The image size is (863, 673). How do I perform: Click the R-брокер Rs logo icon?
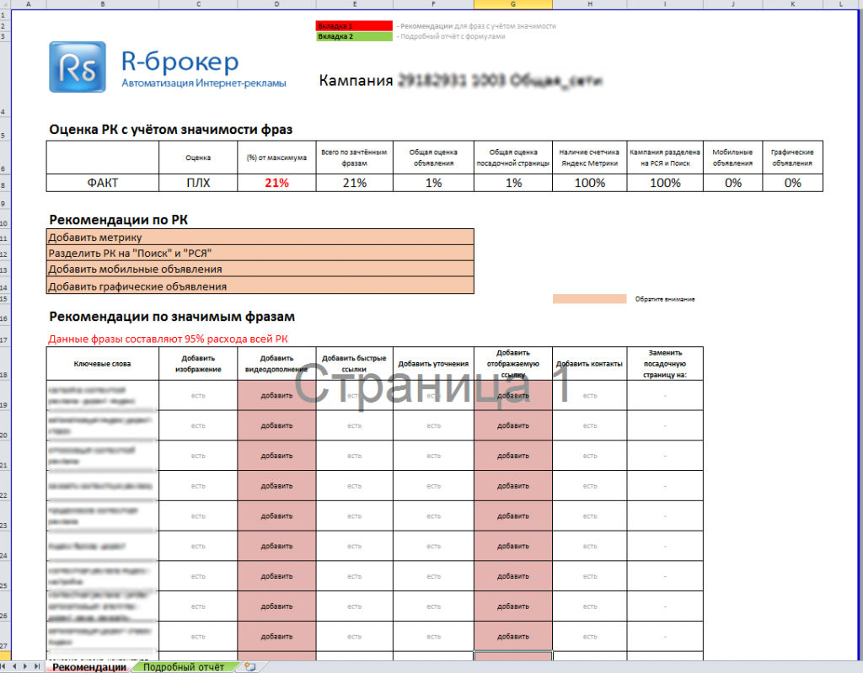(77, 67)
